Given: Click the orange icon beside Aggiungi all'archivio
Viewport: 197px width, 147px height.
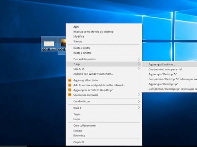Looking at the screenshot, I should click(69, 80).
